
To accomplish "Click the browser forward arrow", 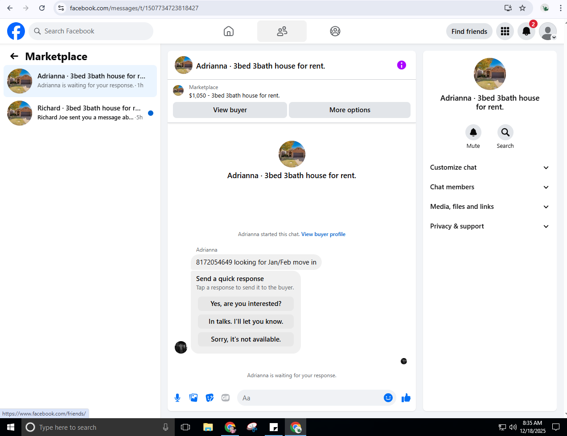I will 26,8.
